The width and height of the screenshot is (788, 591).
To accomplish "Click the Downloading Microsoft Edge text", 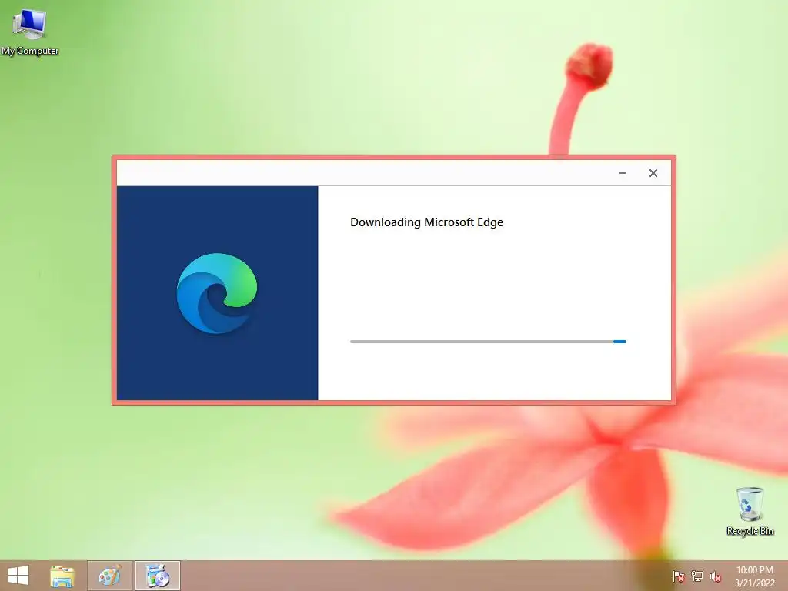I will (426, 222).
